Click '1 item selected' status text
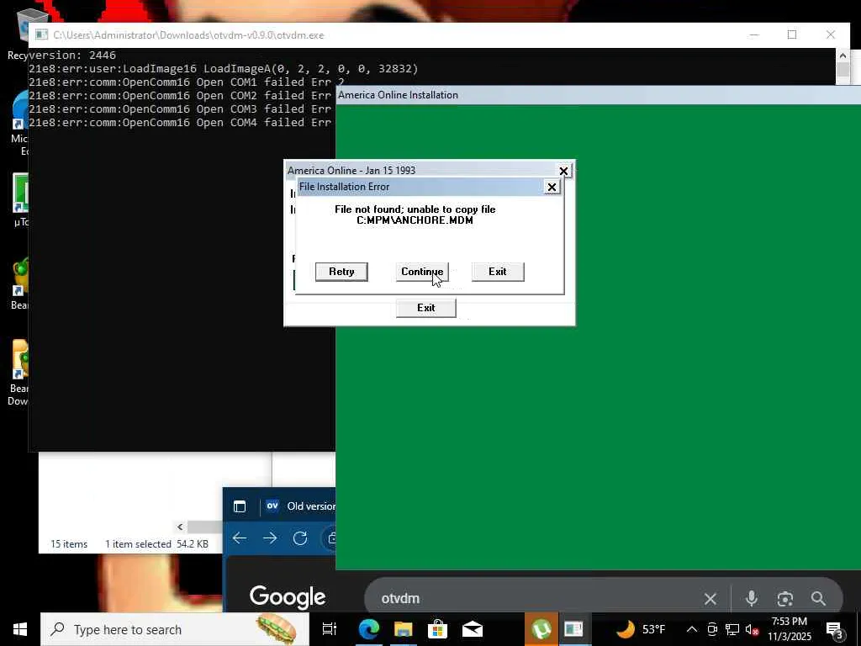Screen dimensions: 861x646 138,544
